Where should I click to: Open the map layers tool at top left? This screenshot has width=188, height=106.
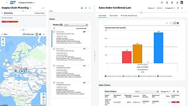(x=3, y=39)
